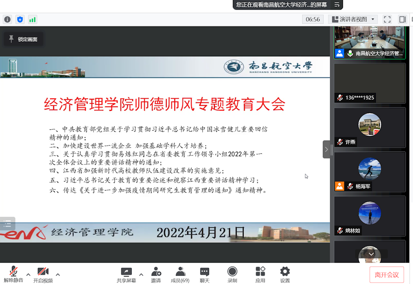Open the apps menu
This screenshot has height=284, width=413.
260,274
